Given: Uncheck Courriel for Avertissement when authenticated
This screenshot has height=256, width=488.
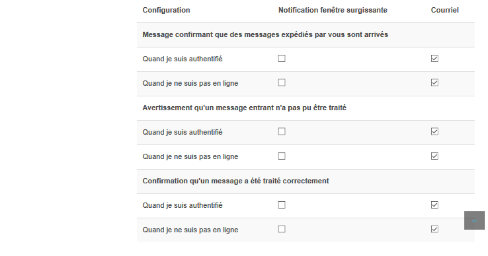Looking at the screenshot, I should [434, 131].
